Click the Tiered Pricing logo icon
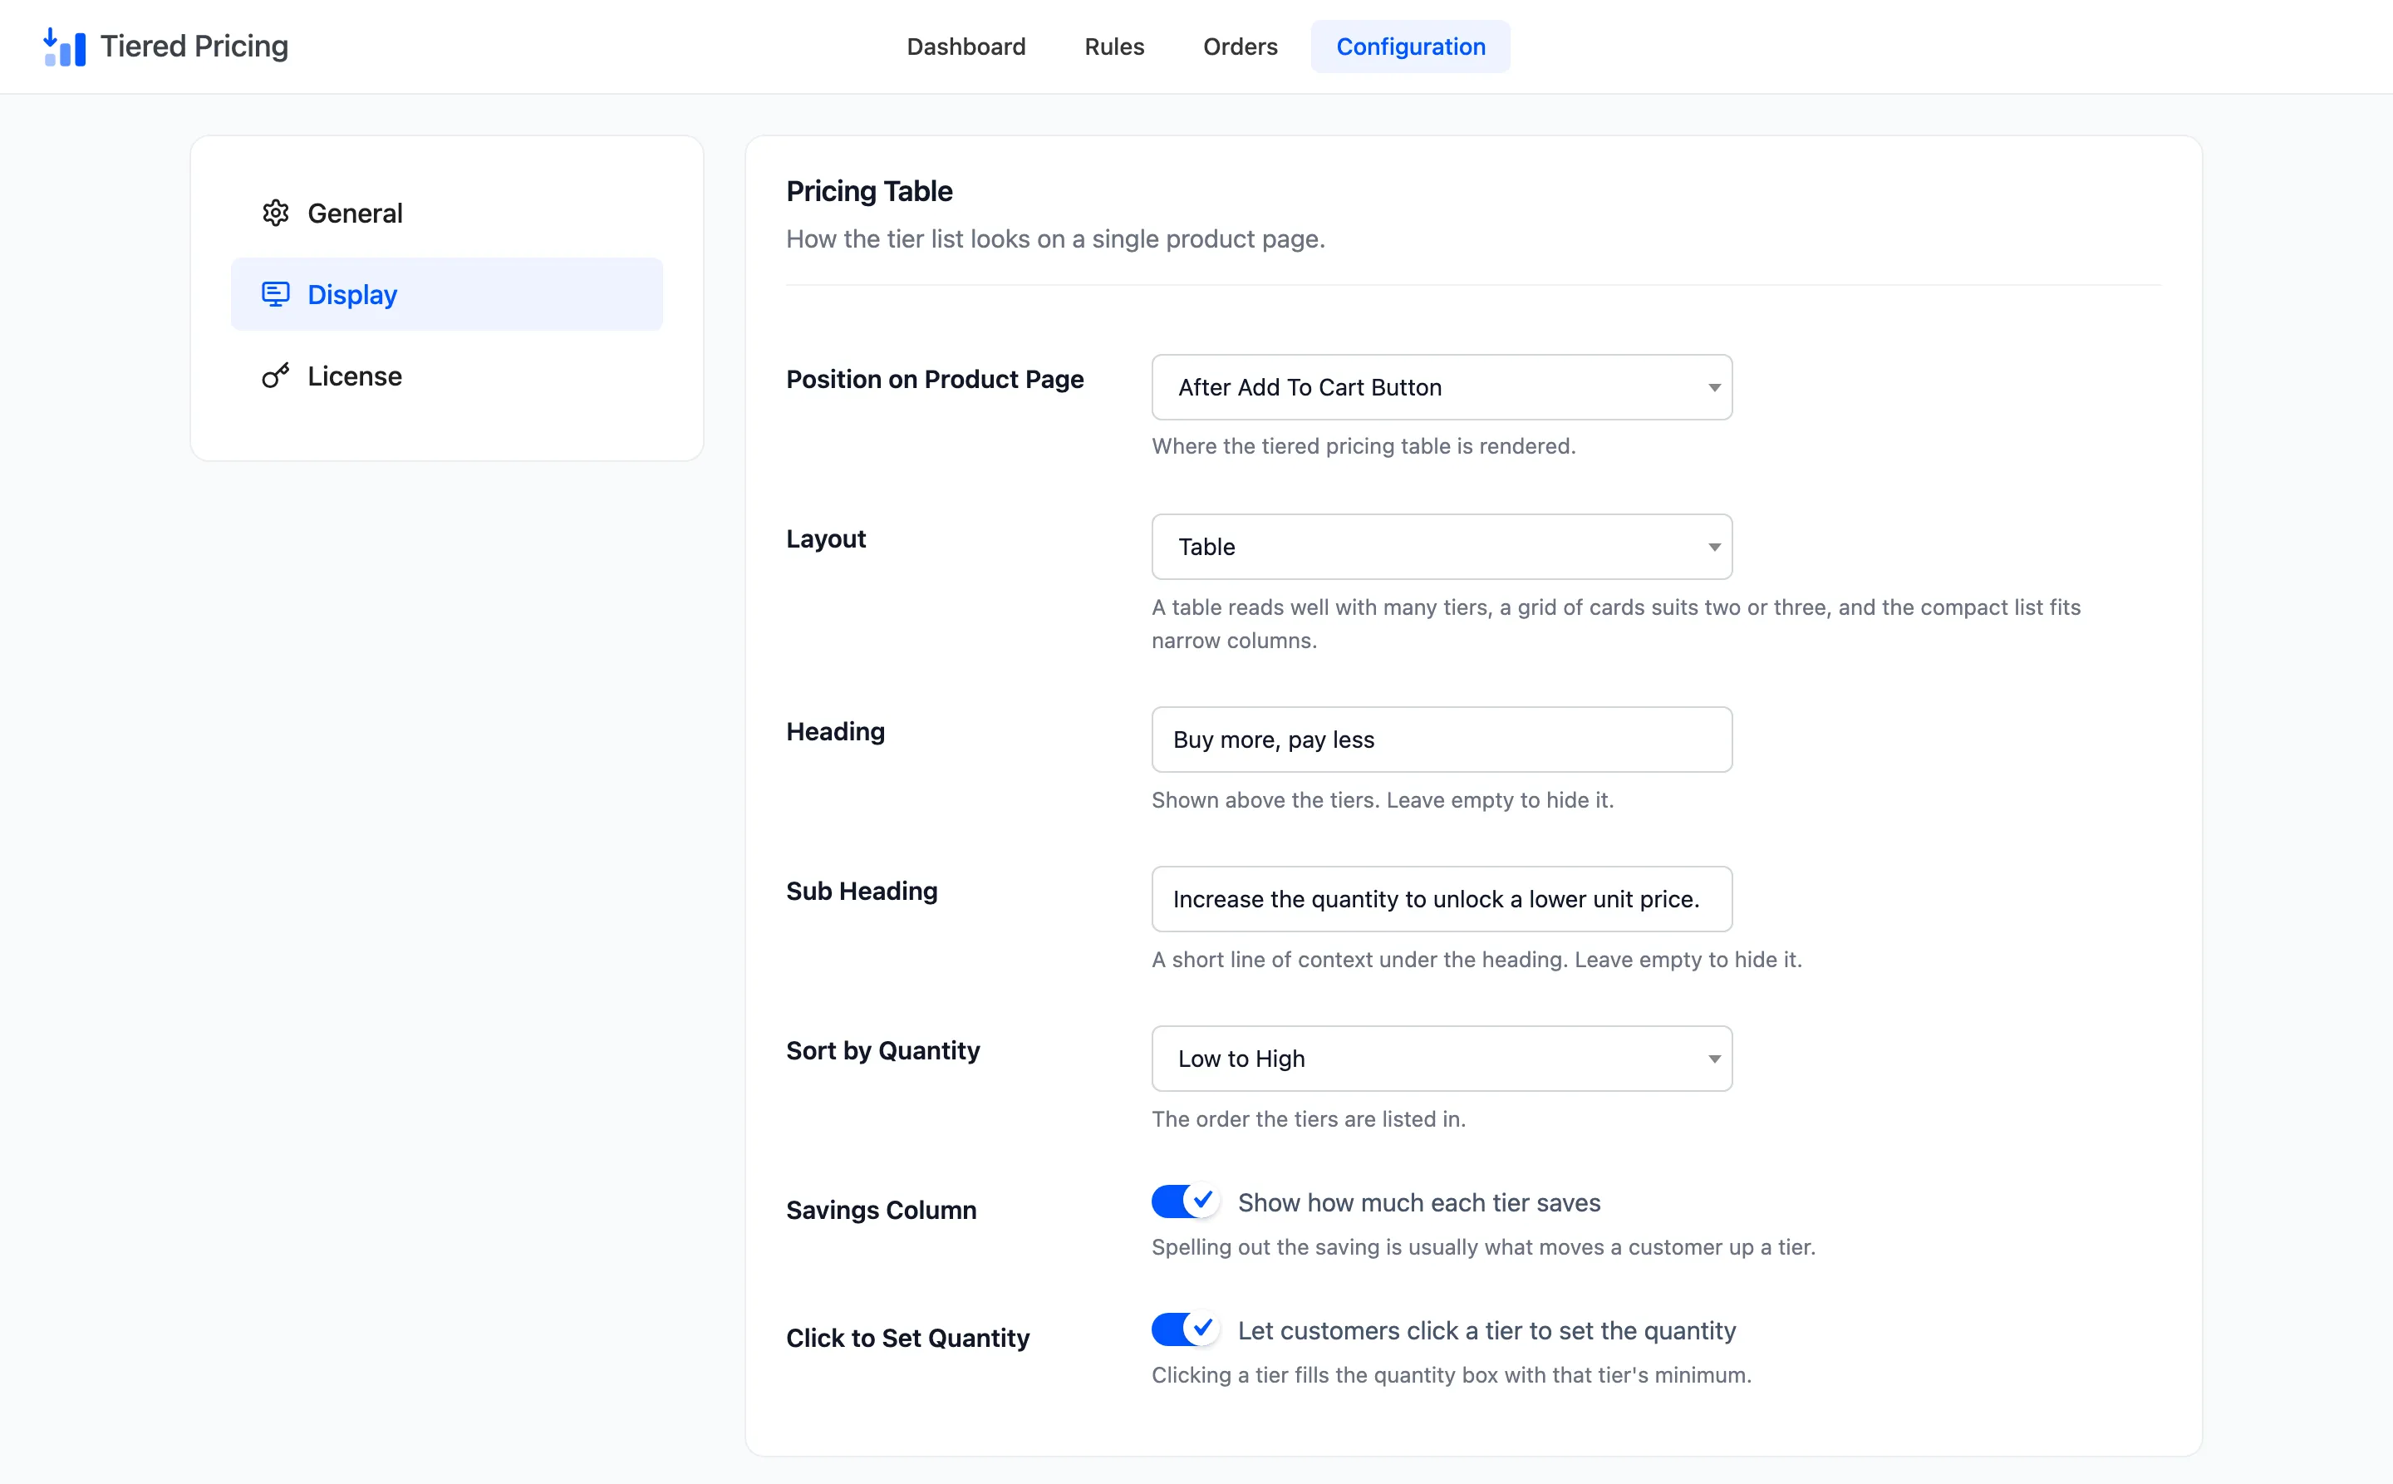This screenshot has width=2393, height=1484. (x=65, y=47)
